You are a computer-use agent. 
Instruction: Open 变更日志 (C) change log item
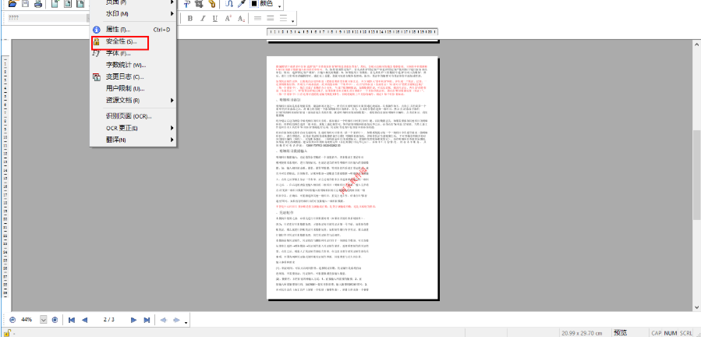click(133, 76)
